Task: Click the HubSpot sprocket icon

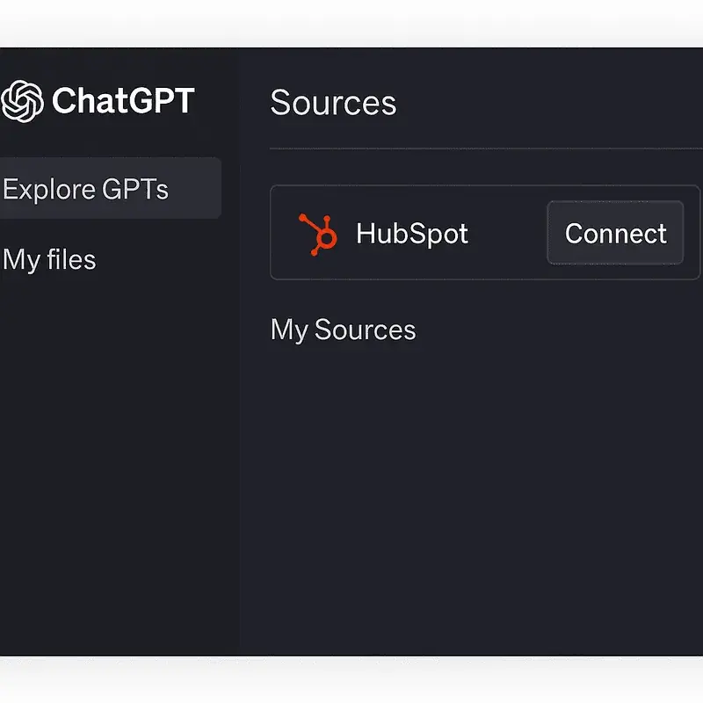Action: [318, 235]
